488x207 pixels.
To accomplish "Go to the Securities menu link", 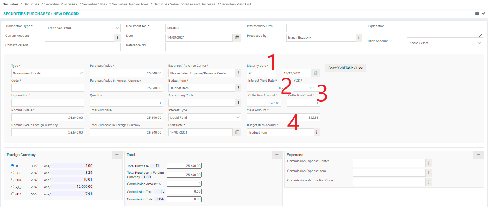I will (x=31, y=4).
